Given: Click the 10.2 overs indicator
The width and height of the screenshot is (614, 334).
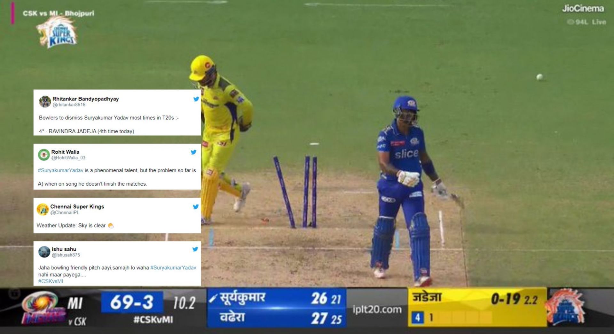Looking at the screenshot, I should click(x=184, y=303).
